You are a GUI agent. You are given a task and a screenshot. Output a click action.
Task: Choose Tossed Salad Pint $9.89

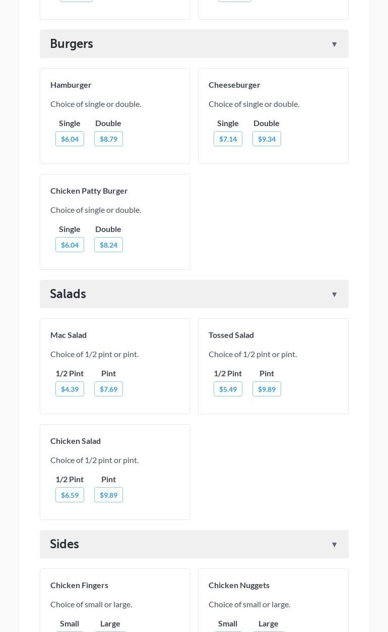click(x=267, y=389)
